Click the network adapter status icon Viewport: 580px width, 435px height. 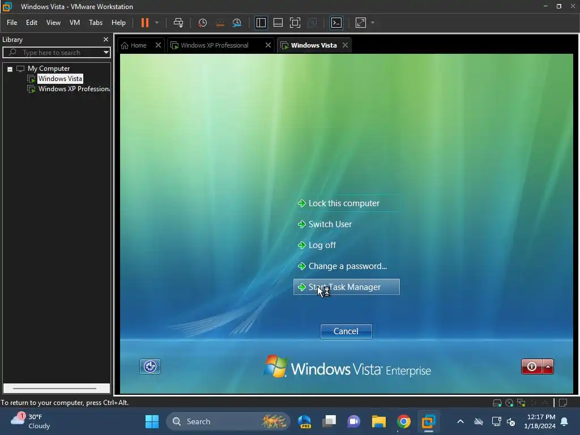pyautogui.click(x=521, y=403)
